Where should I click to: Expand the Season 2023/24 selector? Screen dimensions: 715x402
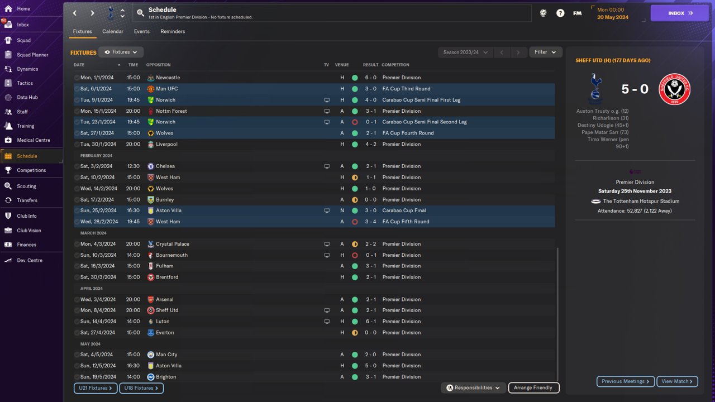pos(465,52)
